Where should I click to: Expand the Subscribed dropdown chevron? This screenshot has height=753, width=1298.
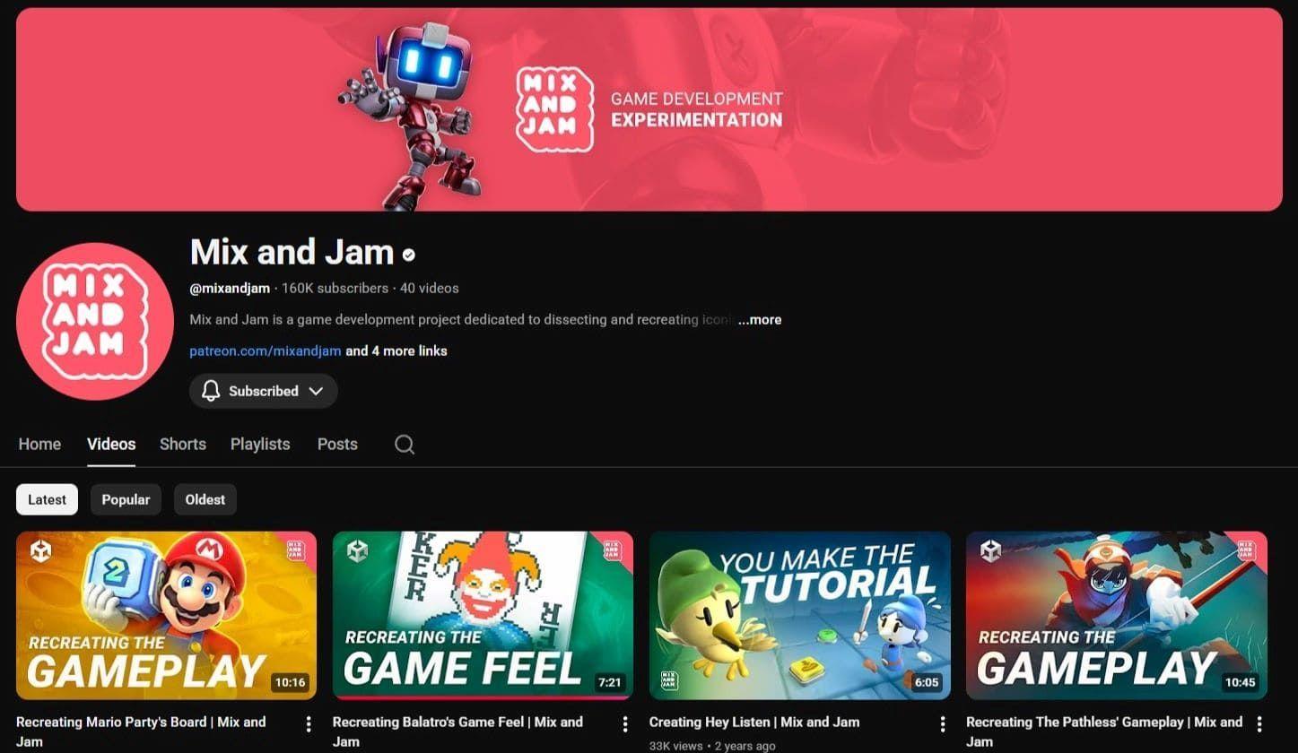(x=316, y=391)
